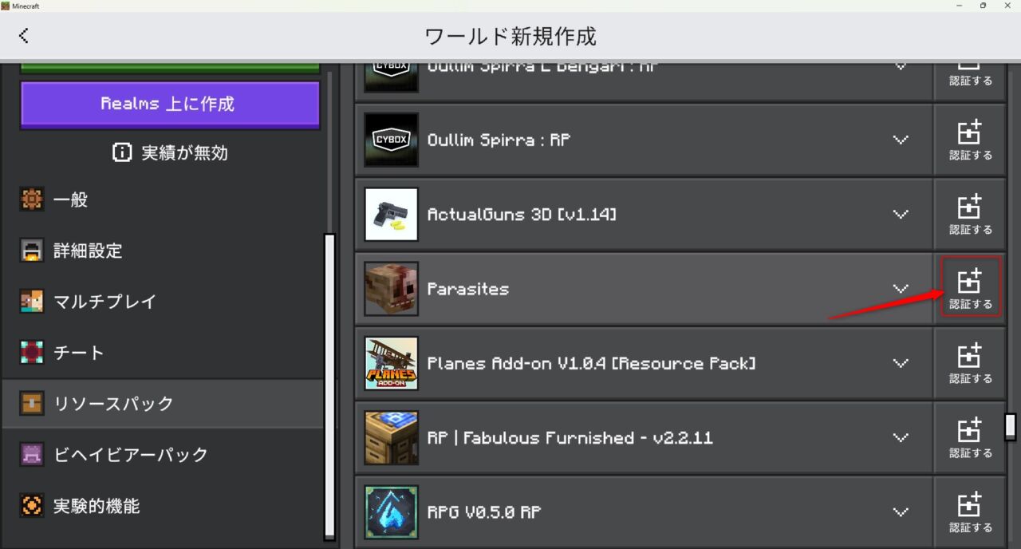Viewport: 1021px width, 549px height.
Task: Click the RP | Fabulous Furnished title
Action: tap(570, 438)
